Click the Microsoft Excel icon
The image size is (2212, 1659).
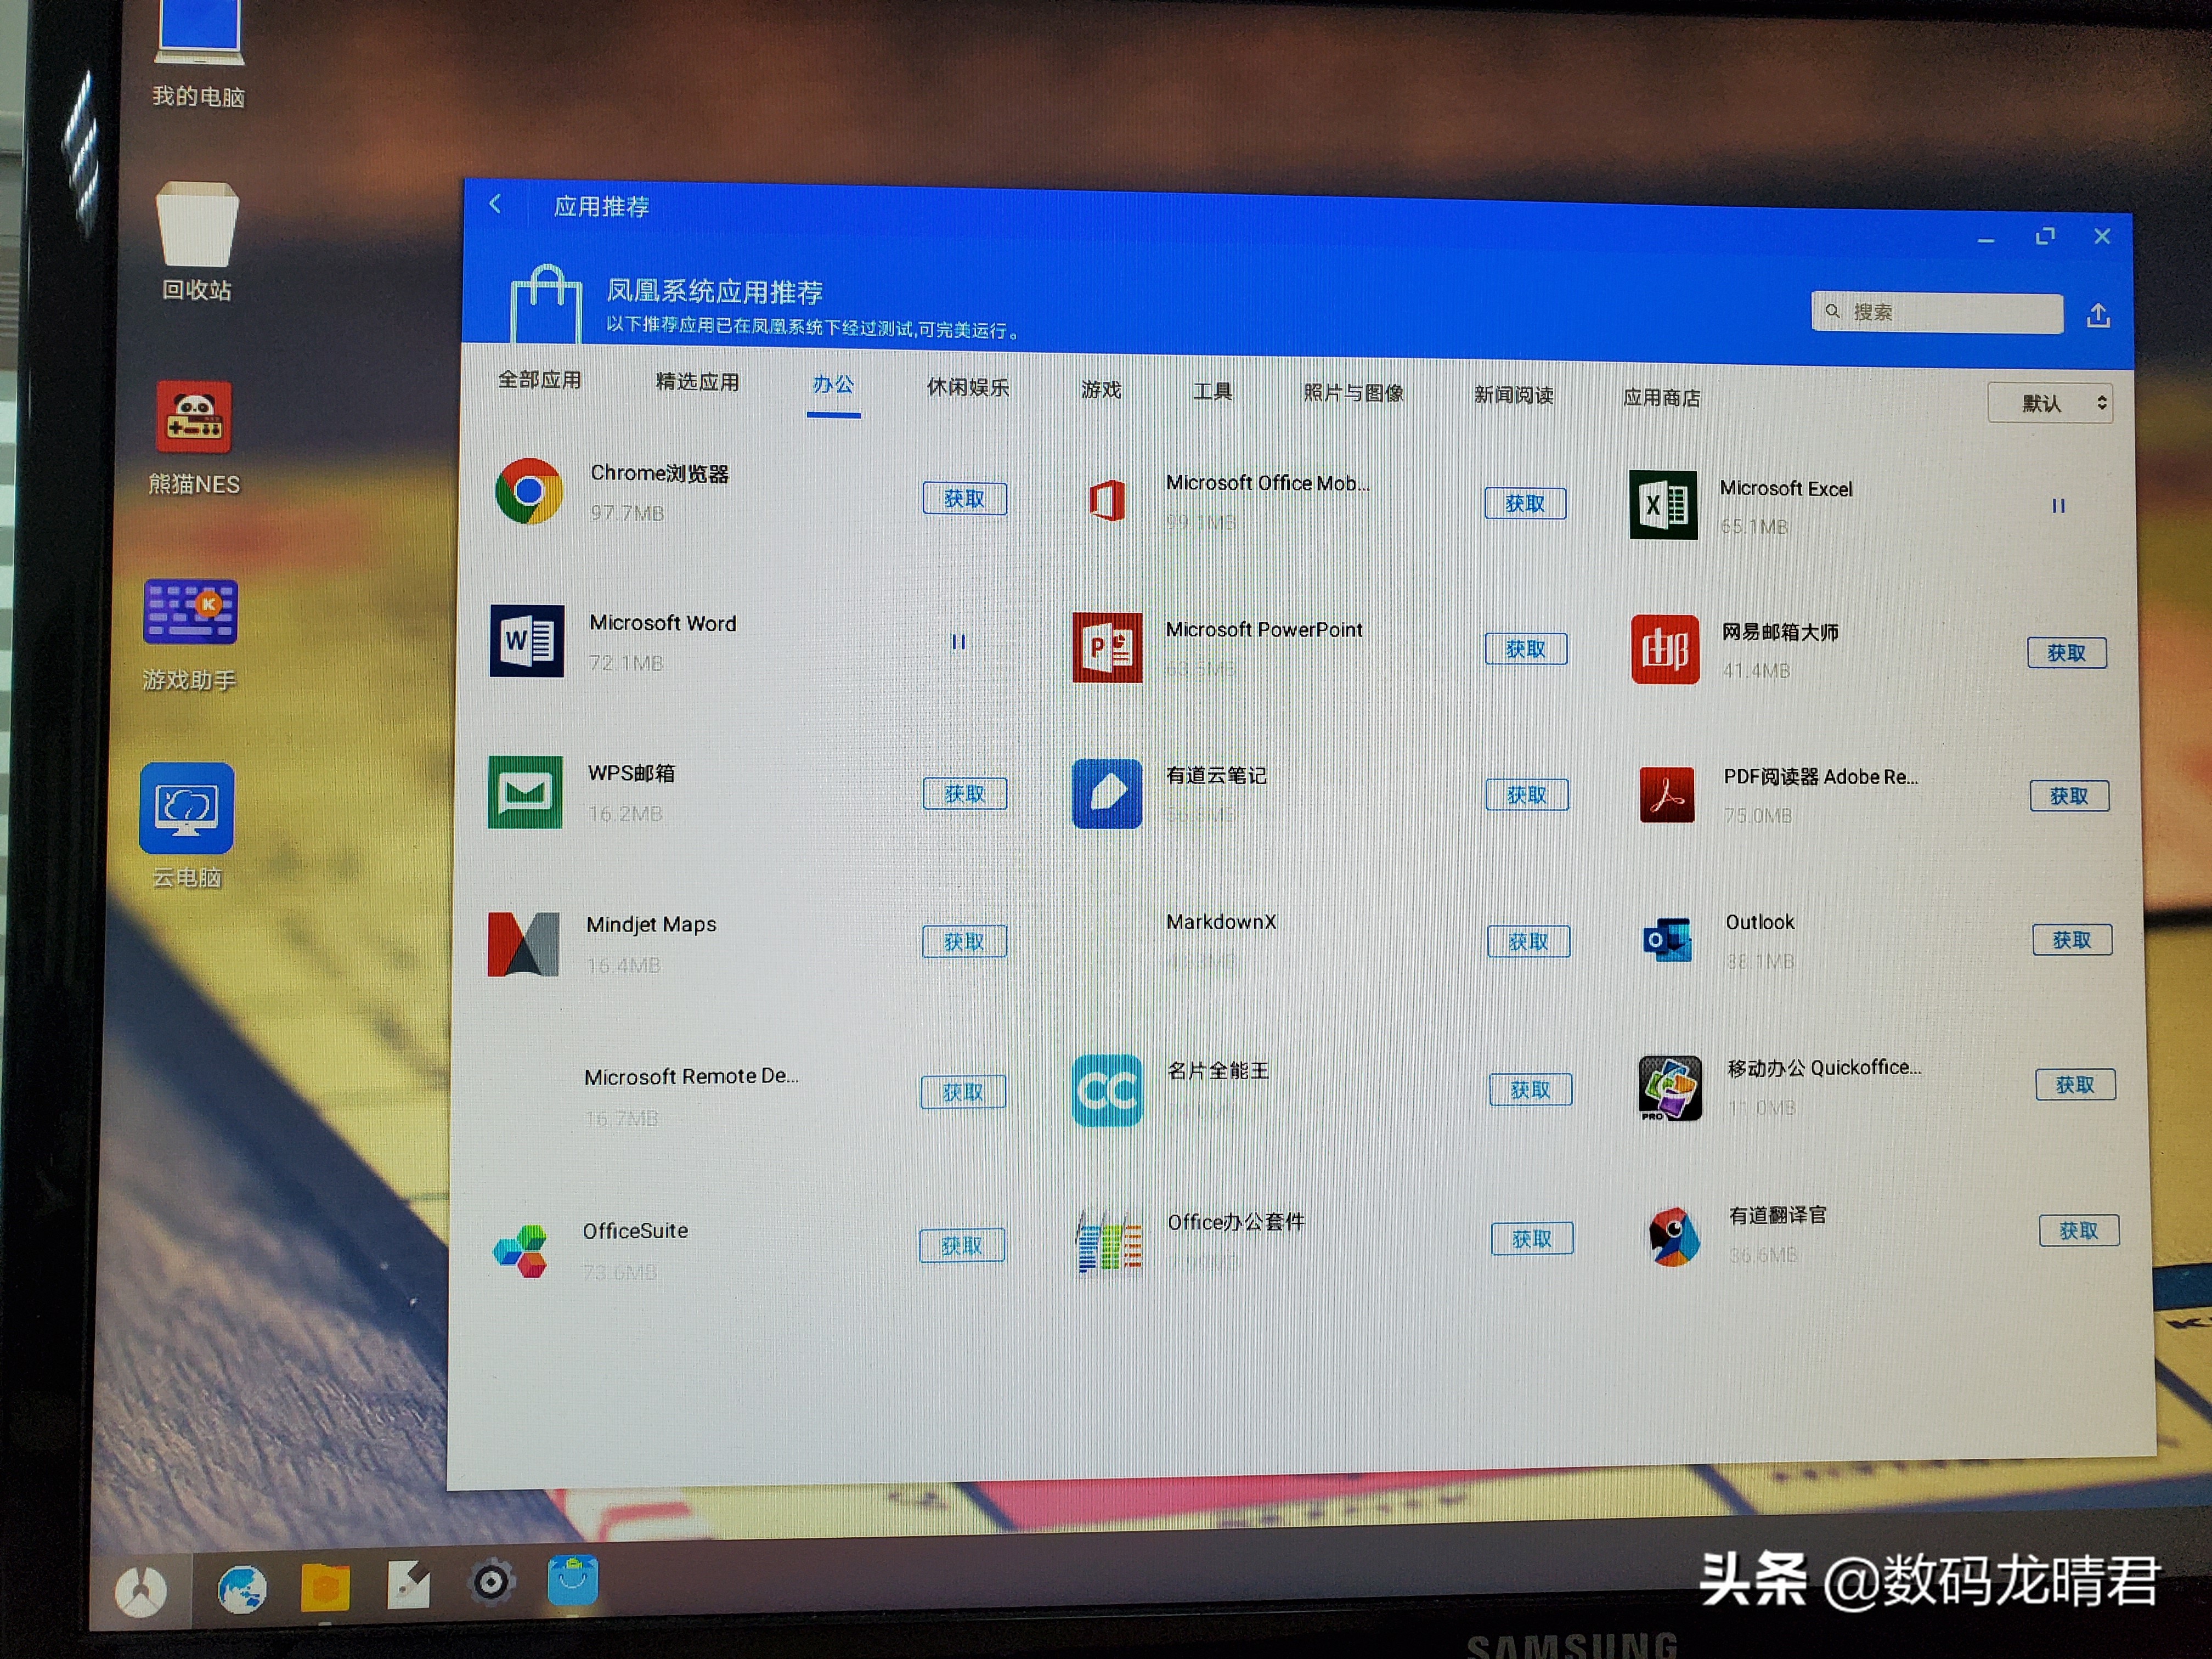[1663, 505]
